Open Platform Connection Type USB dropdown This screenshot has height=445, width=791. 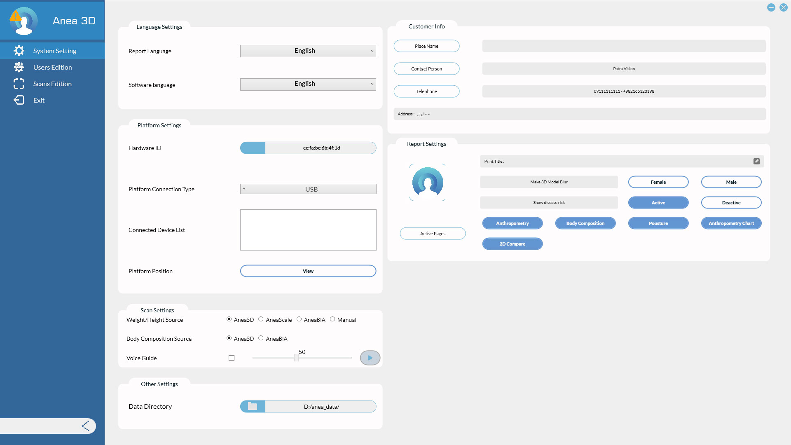click(308, 189)
